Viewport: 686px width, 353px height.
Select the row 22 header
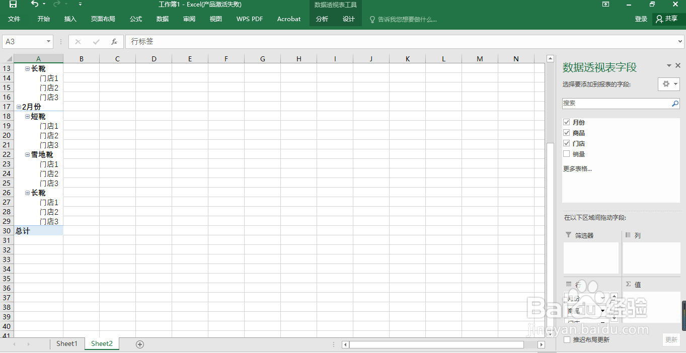[7, 154]
